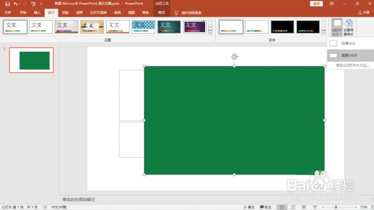This screenshot has height=210, width=374.
Task: Switch to Reading view icon
Action: click(304, 207)
